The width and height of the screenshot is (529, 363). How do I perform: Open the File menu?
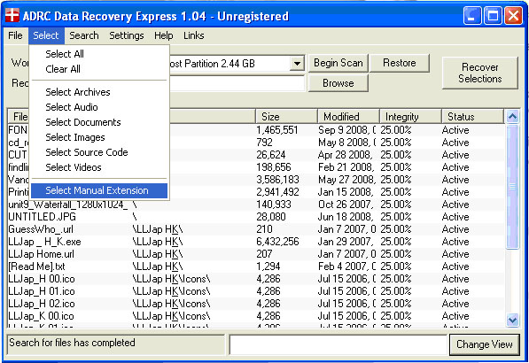(x=15, y=35)
